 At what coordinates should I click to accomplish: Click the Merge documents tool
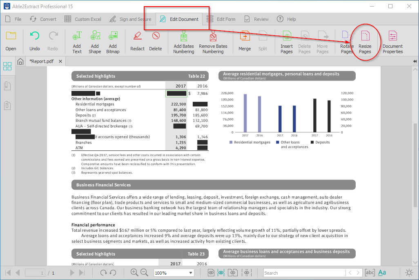(245, 41)
